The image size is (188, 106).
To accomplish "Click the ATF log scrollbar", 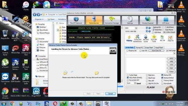I will (x=122, y=54).
